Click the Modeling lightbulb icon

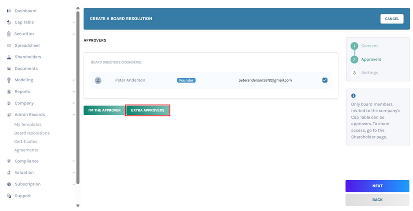pos(9,80)
